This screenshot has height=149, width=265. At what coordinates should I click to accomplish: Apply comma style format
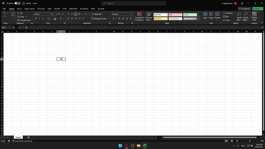(123, 19)
